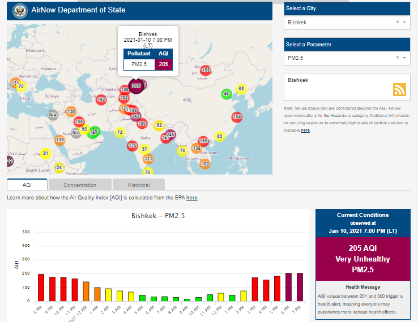Open the EPA AQI calculation 'here' link

[x=192, y=198]
